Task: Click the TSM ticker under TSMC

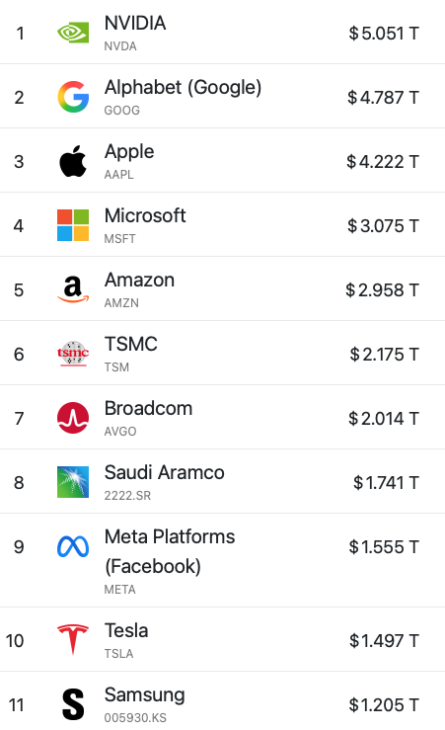Action: [x=116, y=367]
